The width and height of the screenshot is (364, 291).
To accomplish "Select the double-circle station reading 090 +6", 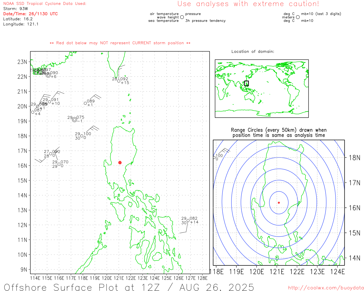I will tap(48, 75).
